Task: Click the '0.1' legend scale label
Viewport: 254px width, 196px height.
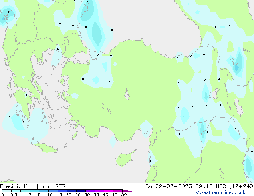Action: point(4,194)
